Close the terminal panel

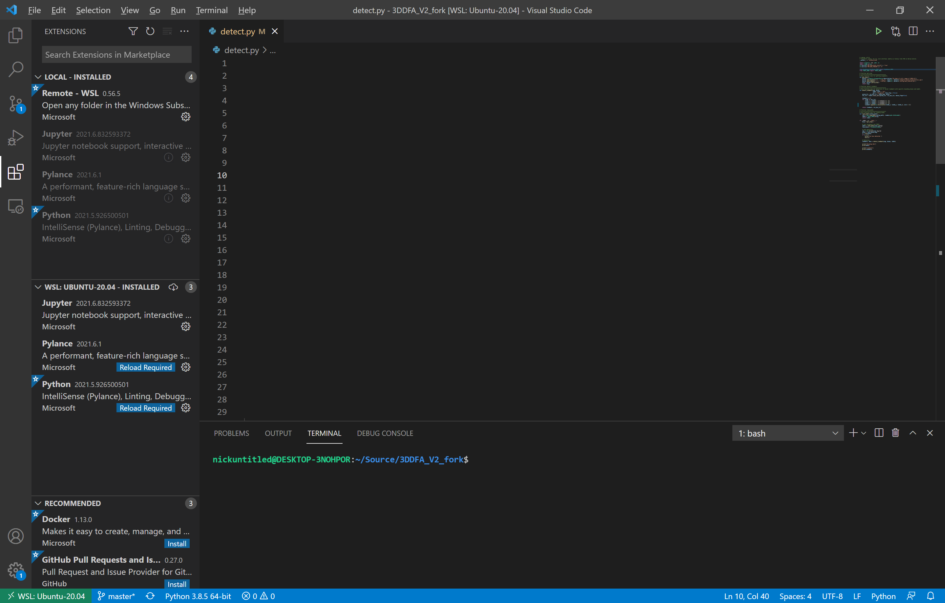(930, 433)
